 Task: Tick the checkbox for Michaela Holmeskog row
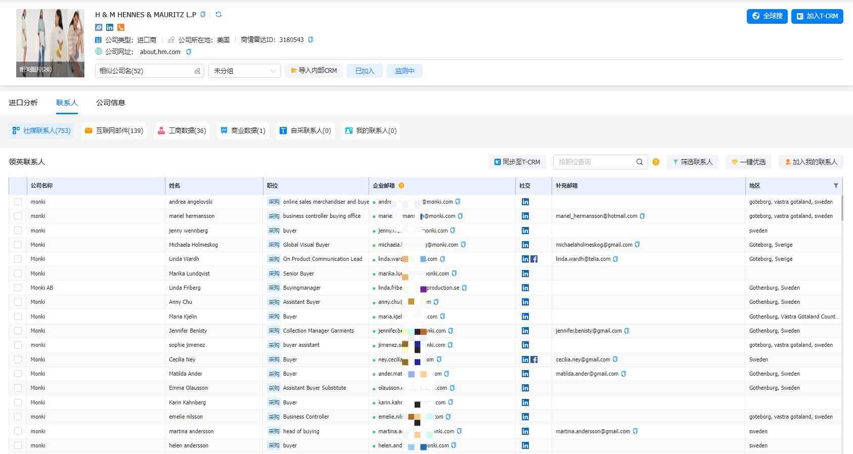click(18, 245)
